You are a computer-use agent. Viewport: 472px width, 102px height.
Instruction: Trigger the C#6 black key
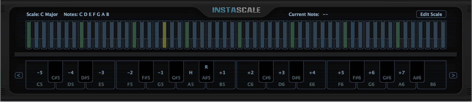pos(266,72)
